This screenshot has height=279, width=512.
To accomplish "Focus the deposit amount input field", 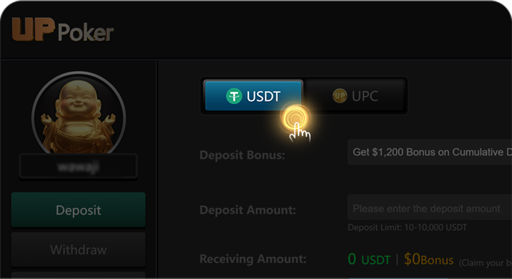I will coord(429,208).
